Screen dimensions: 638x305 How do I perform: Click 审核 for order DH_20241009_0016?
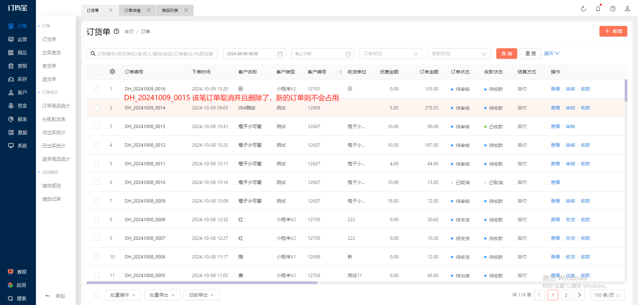click(570, 89)
